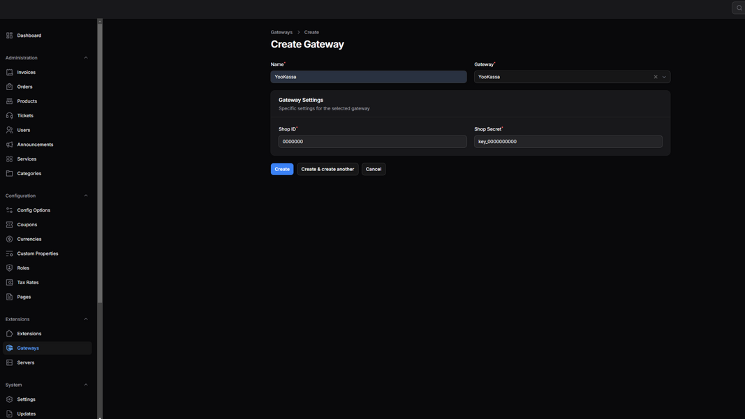Screen dimensions: 745x419
Task: Collapse the Extensions sidebar group
Action: pyautogui.click(x=86, y=319)
